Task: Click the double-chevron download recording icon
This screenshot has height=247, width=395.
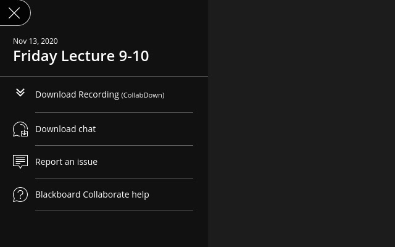Action: tap(20, 93)
